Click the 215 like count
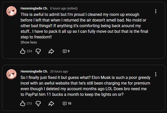Screen dimensions: 167x113 pyautogui.click(x=29, y=104)
